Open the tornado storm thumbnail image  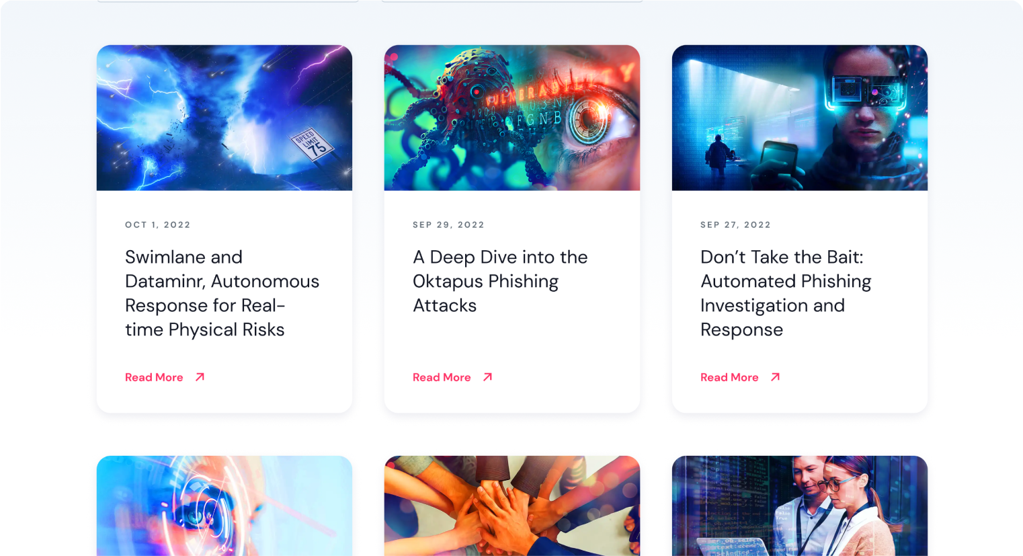[x=224, y=118]
